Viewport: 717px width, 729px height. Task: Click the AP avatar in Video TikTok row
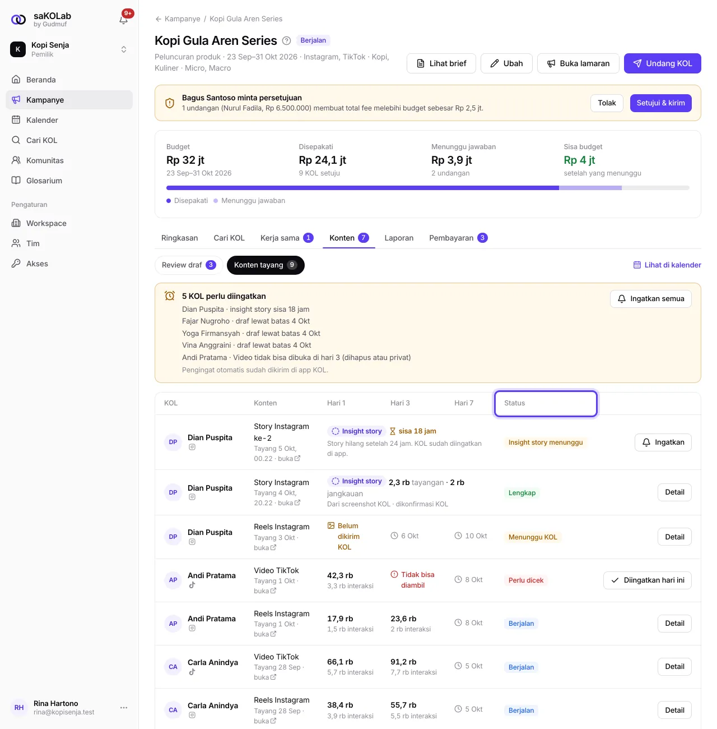pyautogui.click(x=173, y=580)
